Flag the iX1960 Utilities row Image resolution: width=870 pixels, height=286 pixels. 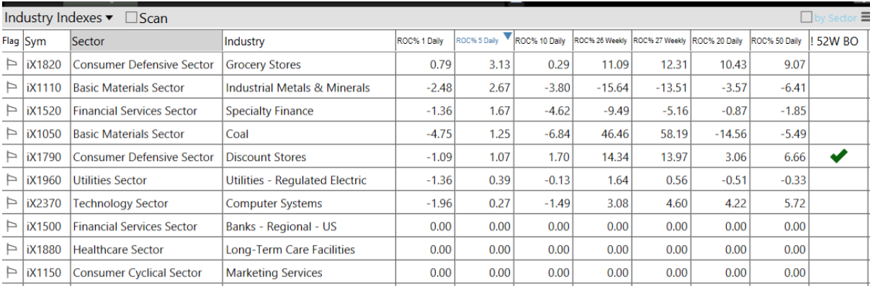tap(11, 180)
